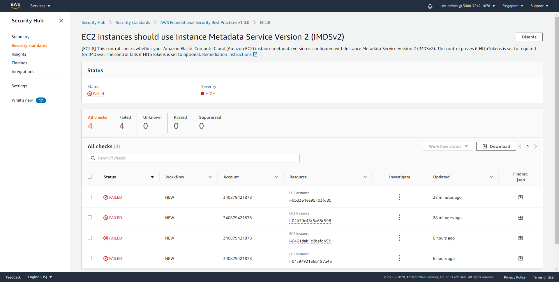Download finding json for i-04c9792136b187a46
This screenshot has width=559, height=282.
pos(520,258)
